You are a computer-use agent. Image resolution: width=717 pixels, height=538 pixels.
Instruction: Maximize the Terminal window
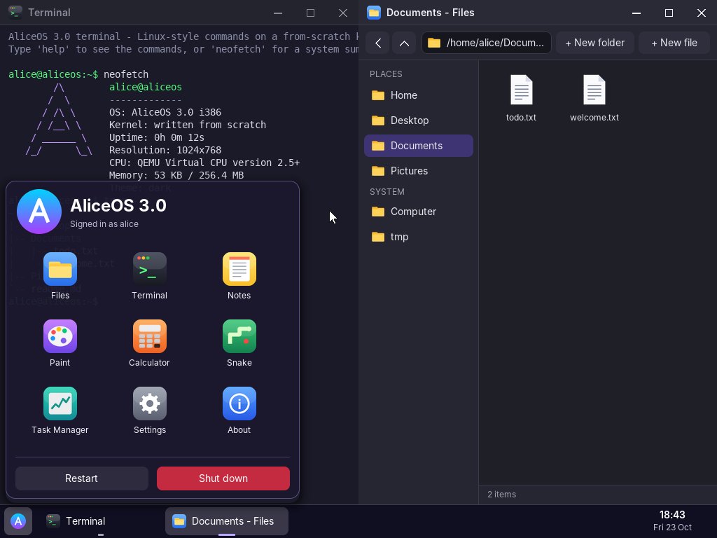310,13
